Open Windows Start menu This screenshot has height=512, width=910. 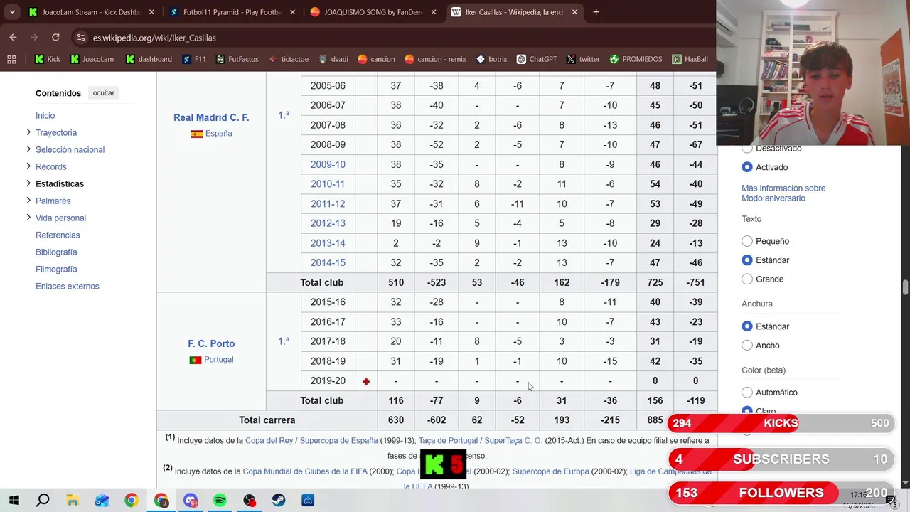tap(14, 500)
